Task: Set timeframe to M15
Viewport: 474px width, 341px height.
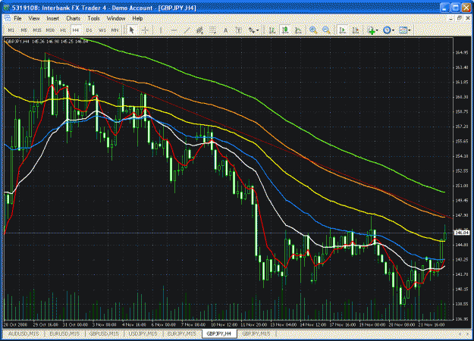Action: point(37,30)
